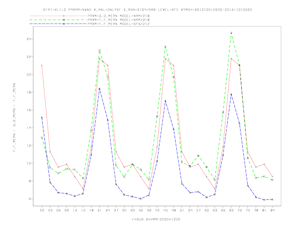Click x-axis forecast hour label 78
Screen dimensions: 297x229
pos(256,210)
